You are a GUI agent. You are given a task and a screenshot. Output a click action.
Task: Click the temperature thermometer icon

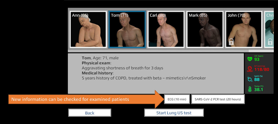pos(250,89)
